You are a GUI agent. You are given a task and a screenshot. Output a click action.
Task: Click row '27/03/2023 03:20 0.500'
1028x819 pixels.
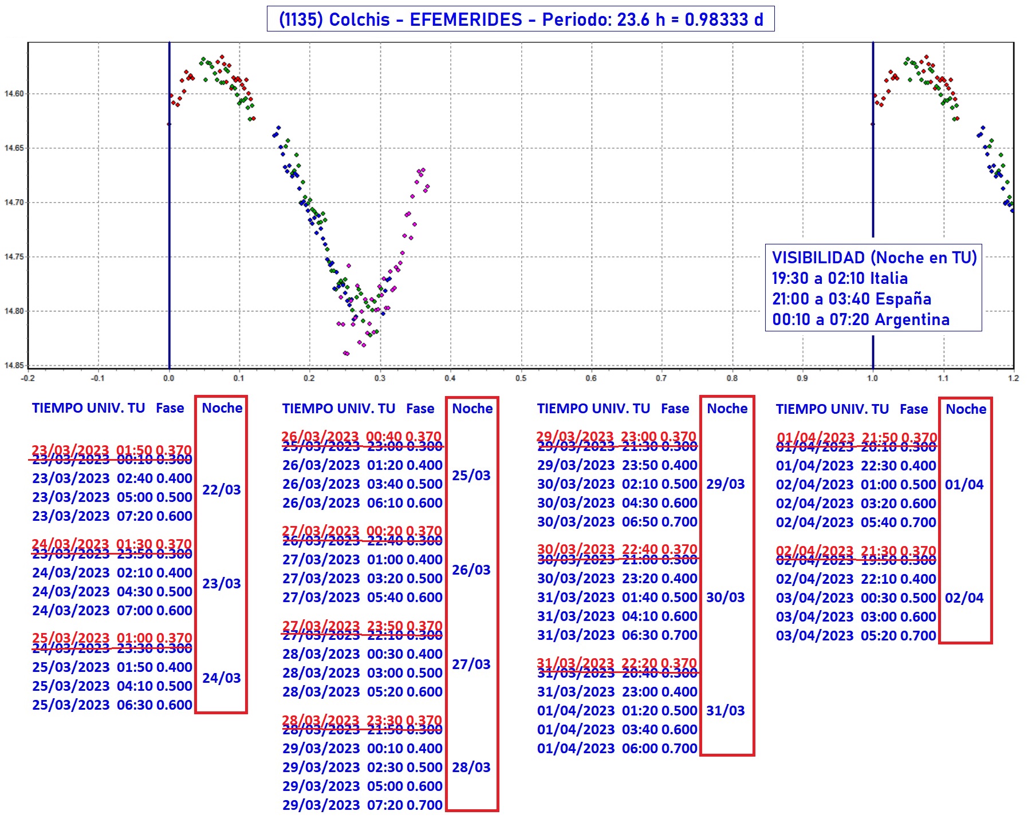(x=363, y=579)
